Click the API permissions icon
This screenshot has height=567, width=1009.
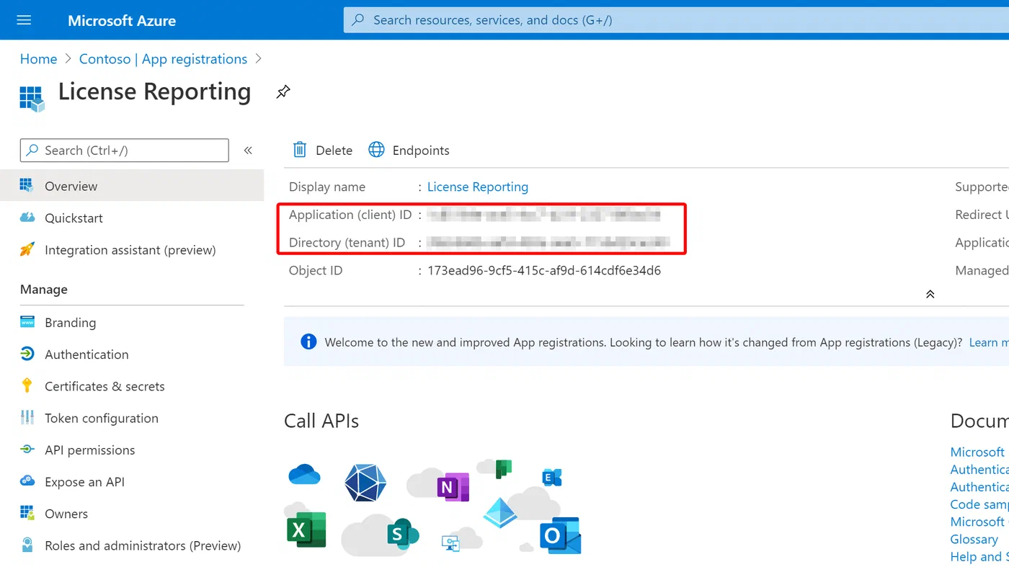tap(27, 450)
